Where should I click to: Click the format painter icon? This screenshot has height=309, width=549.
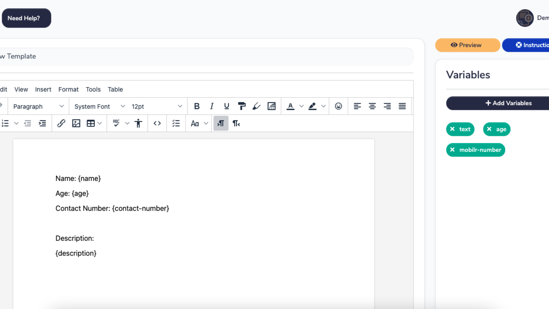pyautogui.click(x=242, y=106)
